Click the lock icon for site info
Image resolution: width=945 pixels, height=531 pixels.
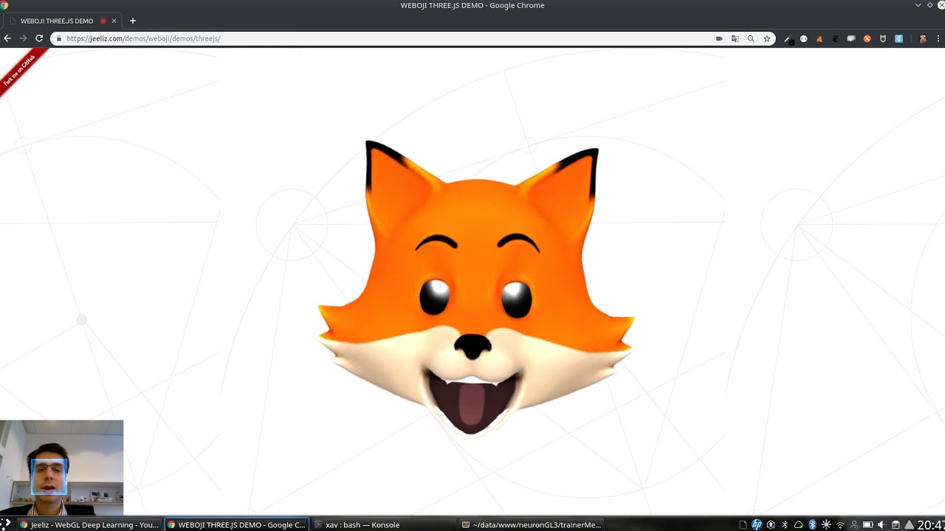click(58, 38)
